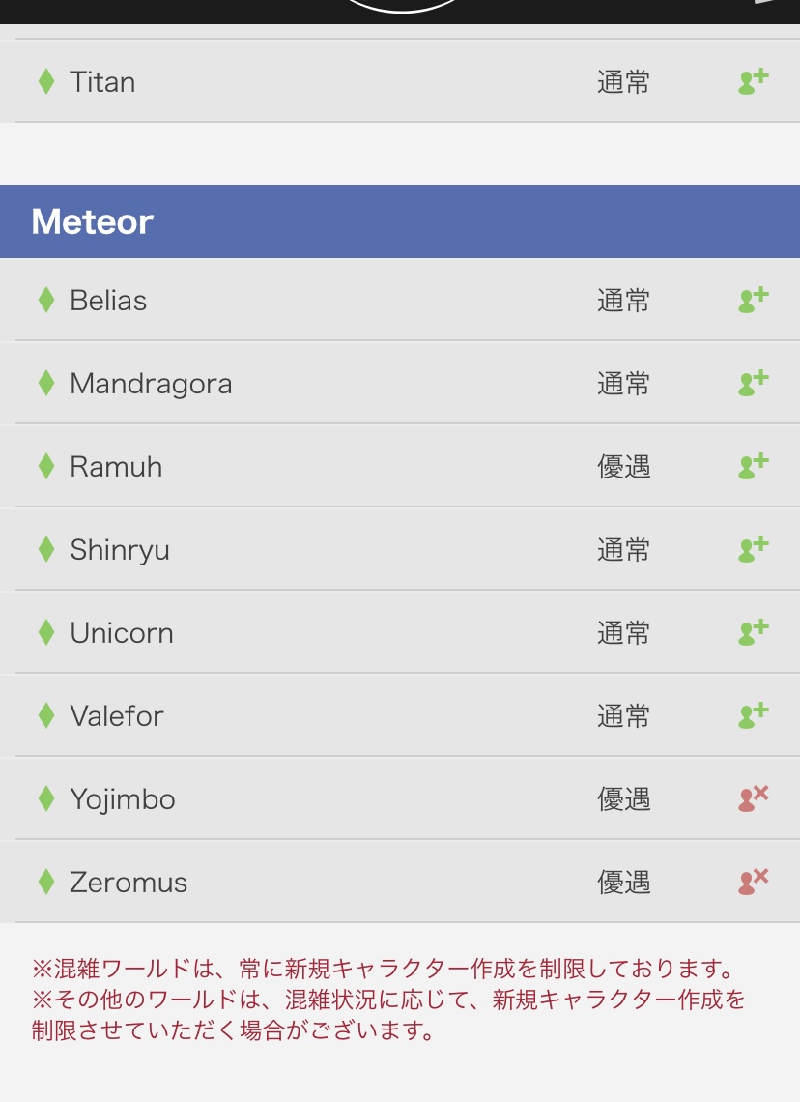Click Valefor's green add-character icon

(753, 715)
